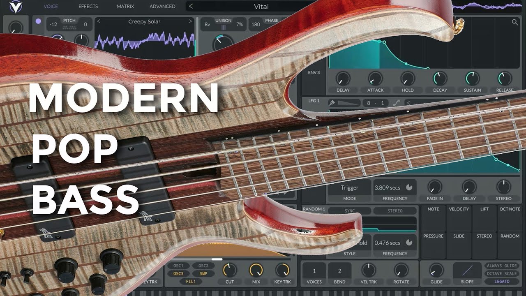Toggle Random 1 Stereo button
Screen dimensions: 526x296
(395, 211)
